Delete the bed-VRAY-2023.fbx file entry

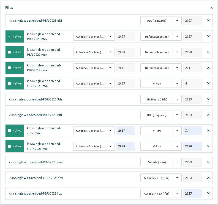(x=208, y=178)
